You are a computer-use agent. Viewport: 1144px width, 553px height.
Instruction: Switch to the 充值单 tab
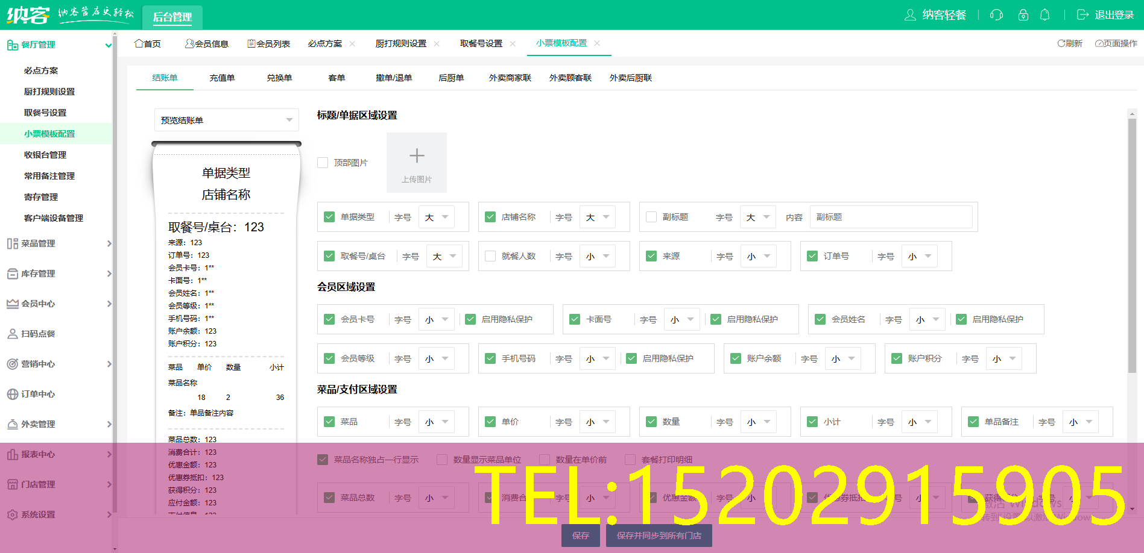[221, 77]
